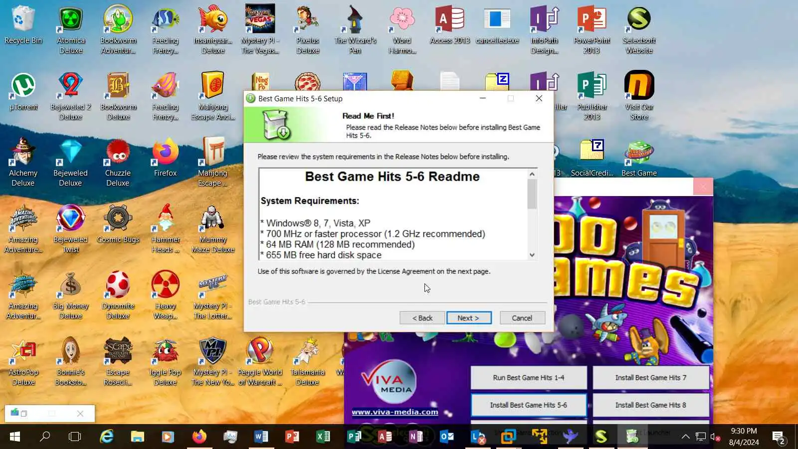Select the Pixelus Deluxe desktop icon
This screenshot has width=798, height=449.
click(x=307, y=30)
